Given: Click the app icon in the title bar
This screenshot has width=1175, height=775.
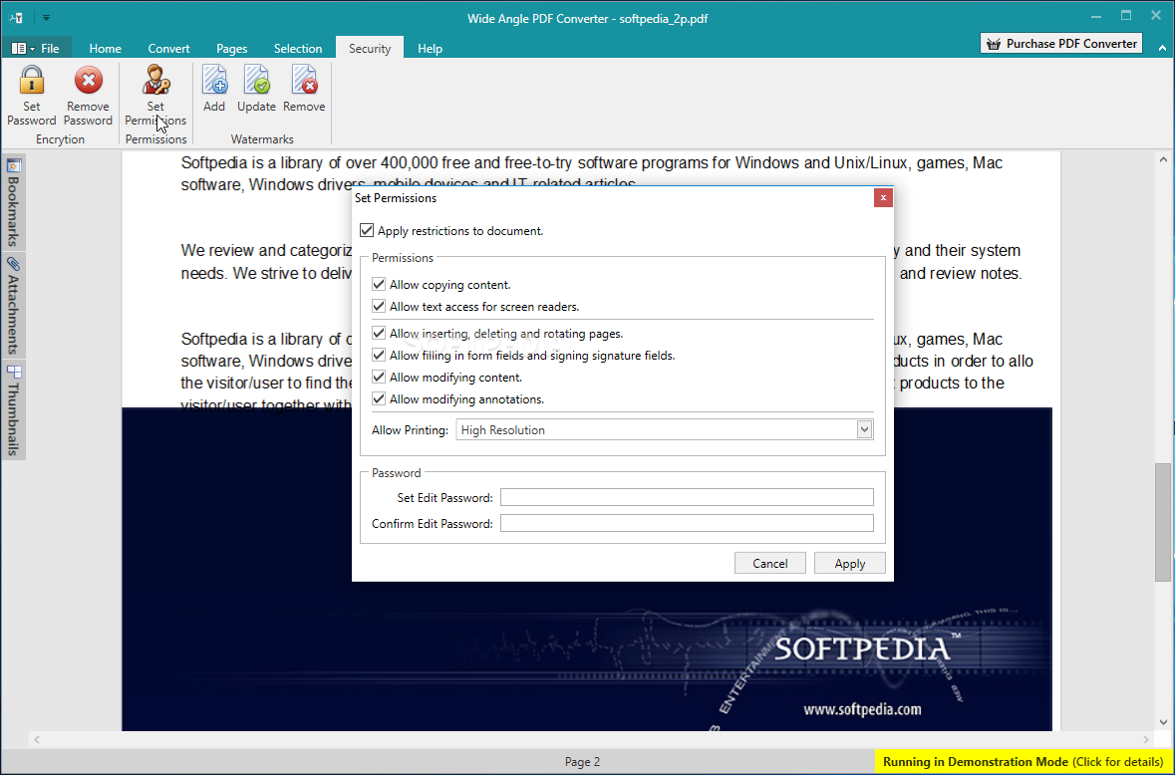Looking at the screenshot, I should 17,17.
